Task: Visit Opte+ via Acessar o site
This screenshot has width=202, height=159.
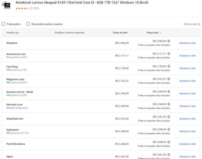Action: point(187,157)
